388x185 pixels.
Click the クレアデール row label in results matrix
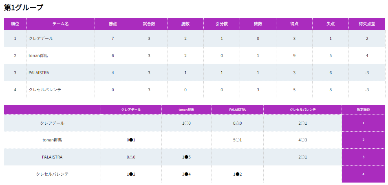52,123
